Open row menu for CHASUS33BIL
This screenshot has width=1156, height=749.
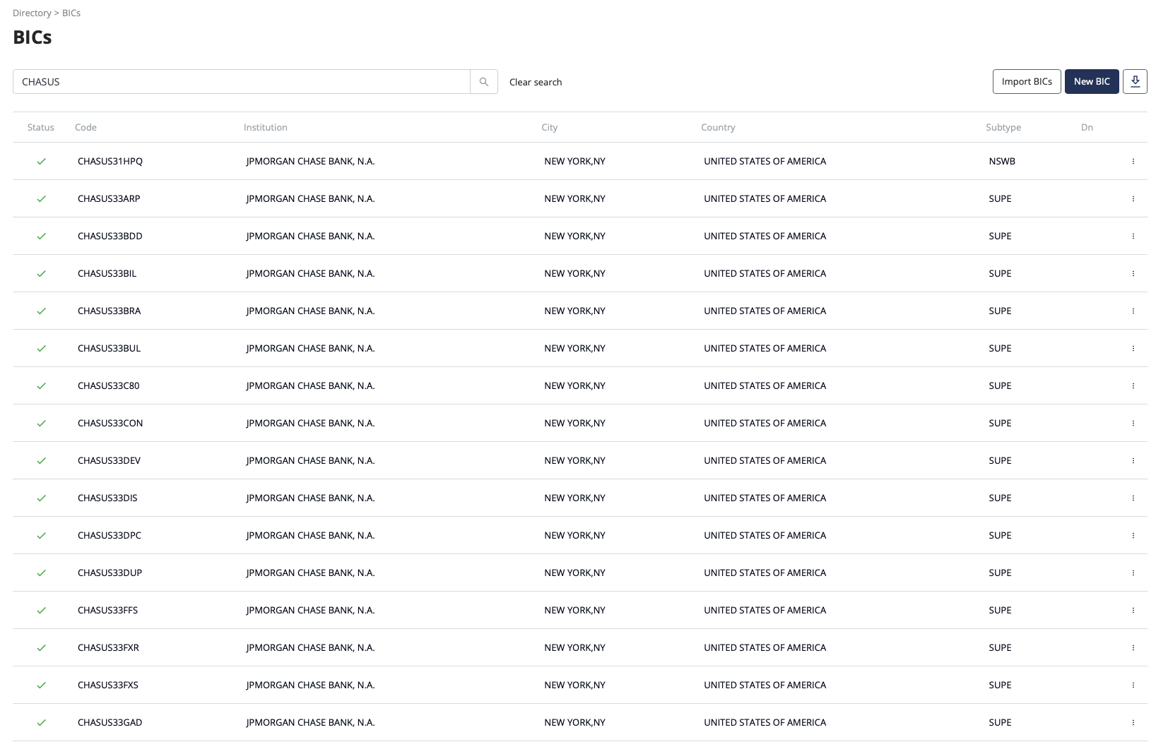coord(1133,274)
